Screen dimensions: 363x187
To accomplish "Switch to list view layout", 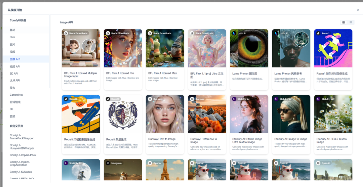I will point(351,22).
